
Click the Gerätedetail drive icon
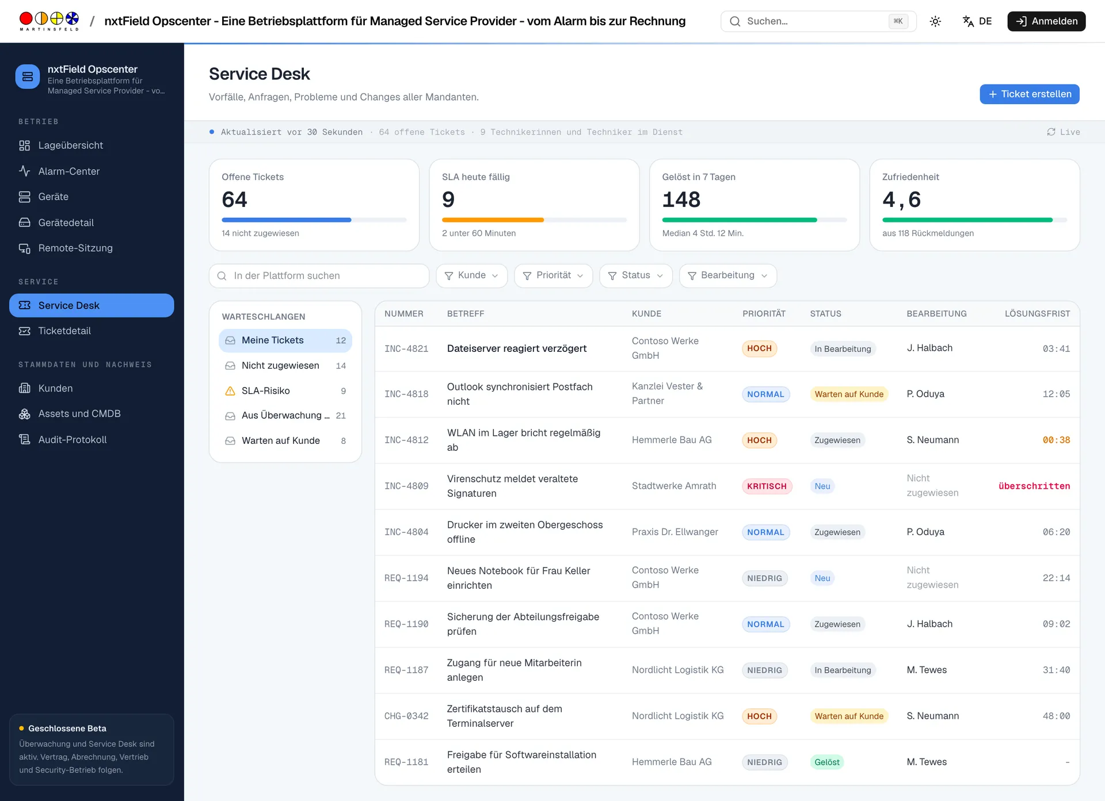(24, 223)
